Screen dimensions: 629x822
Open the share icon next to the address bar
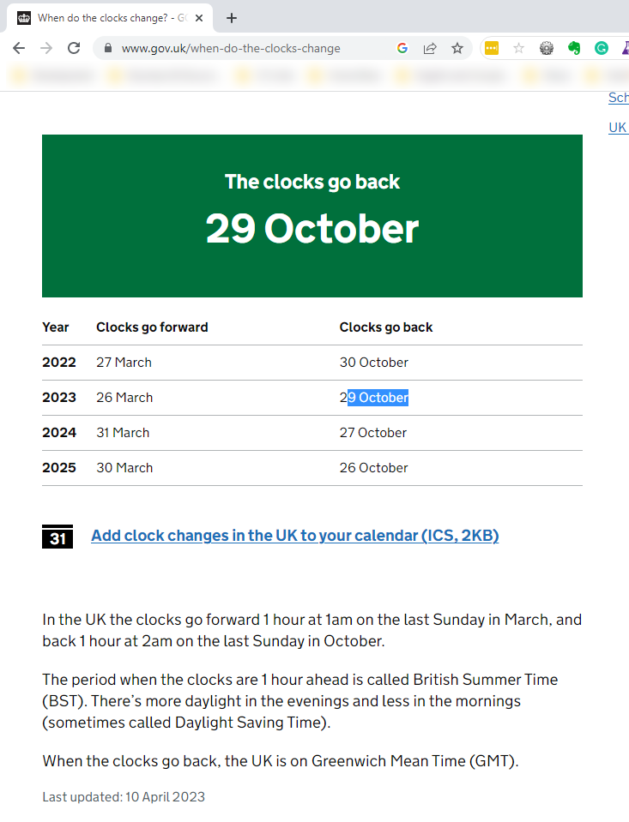pos(430,49)
